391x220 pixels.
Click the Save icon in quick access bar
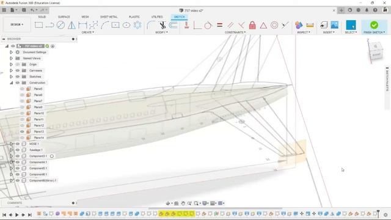tap(24, 10)
